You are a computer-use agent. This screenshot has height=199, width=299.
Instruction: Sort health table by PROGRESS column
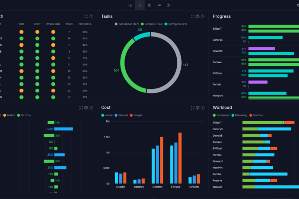point(85,24)
